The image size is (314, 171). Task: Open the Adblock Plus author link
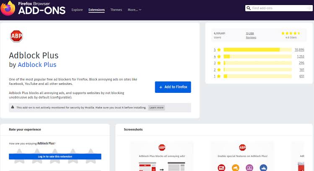(37, 65)
